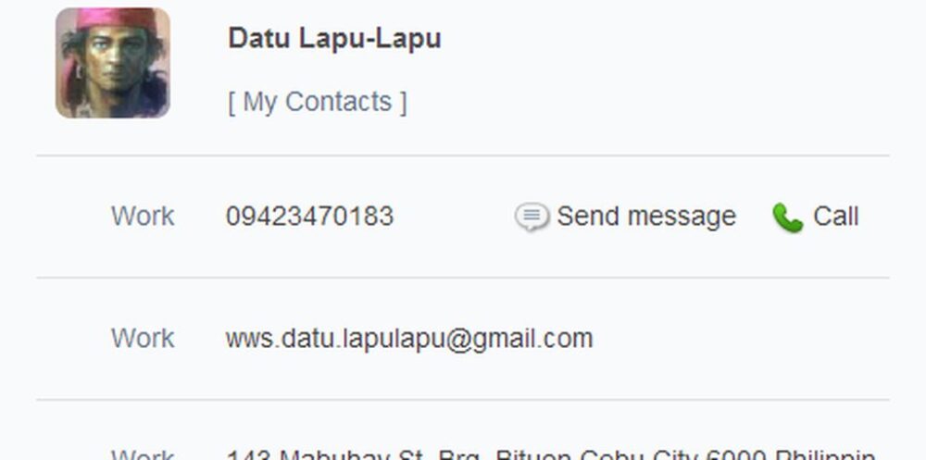
Task: Open the My Contacts group link
Action: pos(317,102)
